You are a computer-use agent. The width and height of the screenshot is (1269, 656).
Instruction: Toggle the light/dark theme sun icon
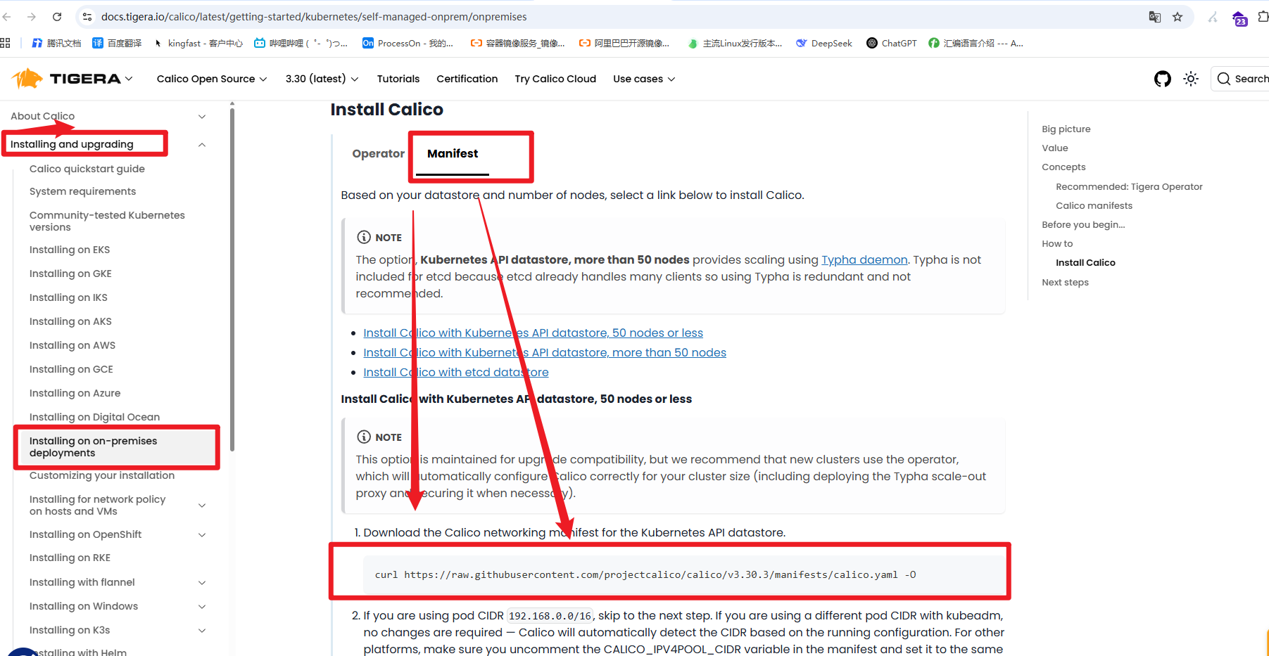click(x=1191, y=79)
